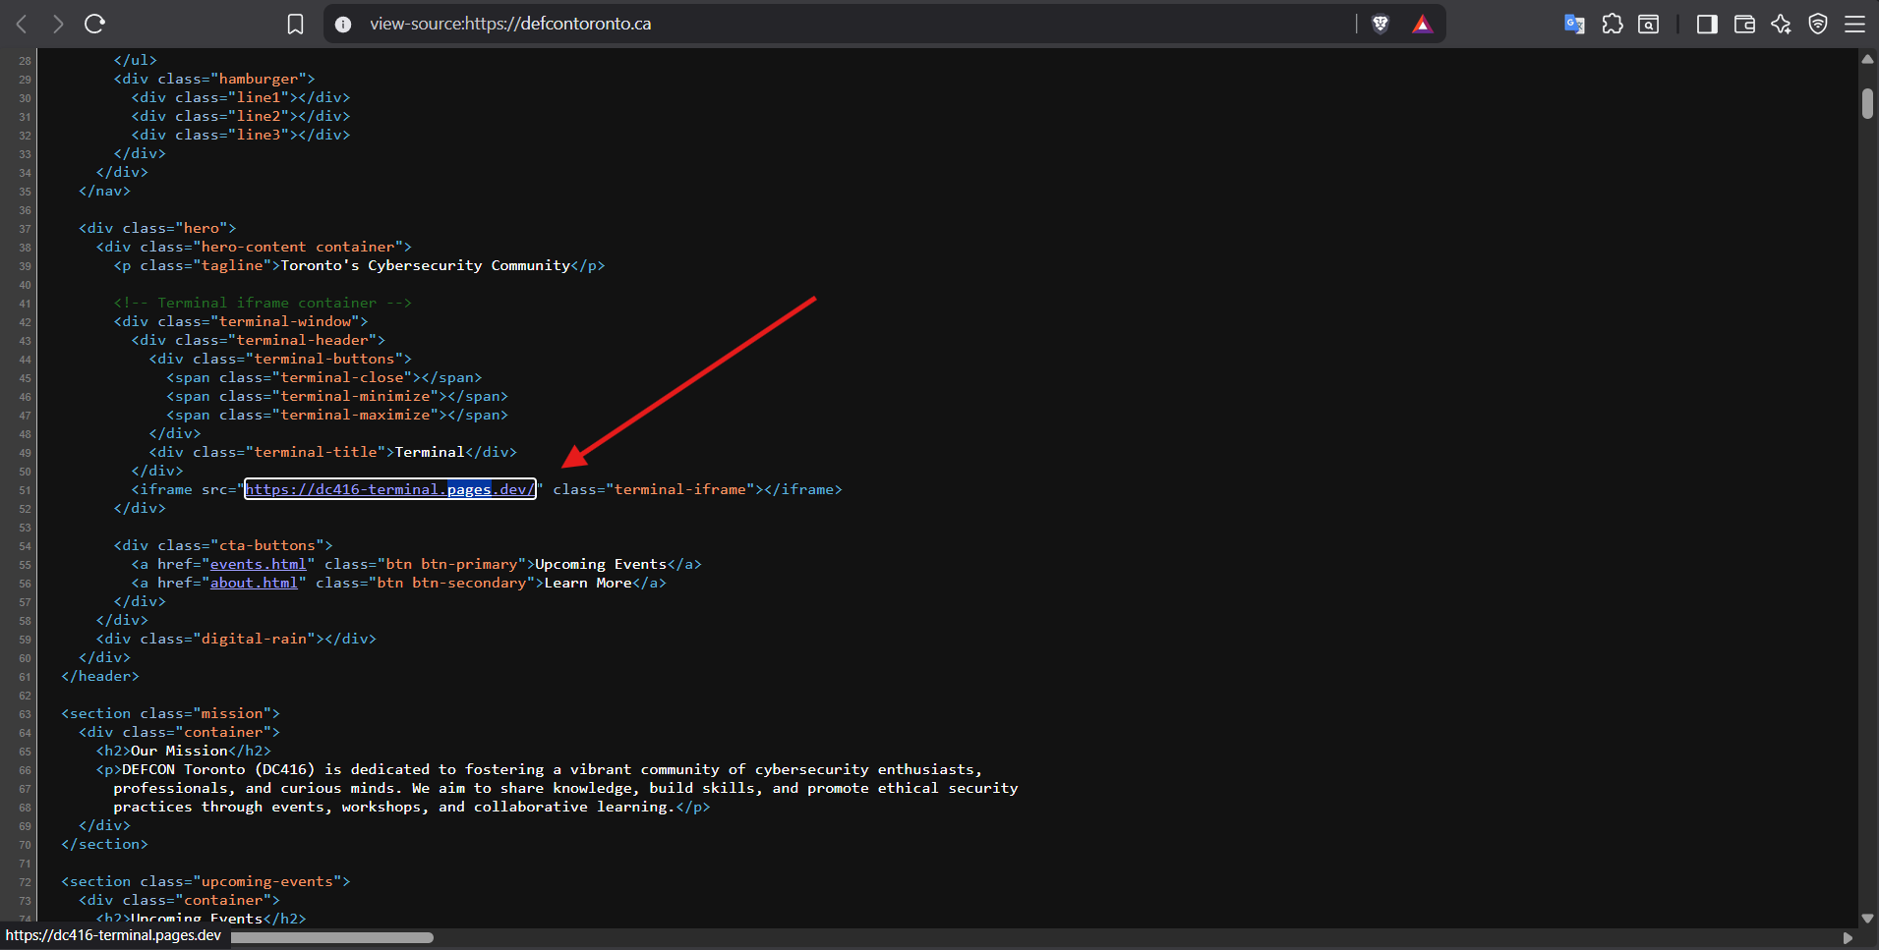The height and width of the screenshot is (950, 1879).
Task: Open the Brave Shields panel
Action: 1380,24
